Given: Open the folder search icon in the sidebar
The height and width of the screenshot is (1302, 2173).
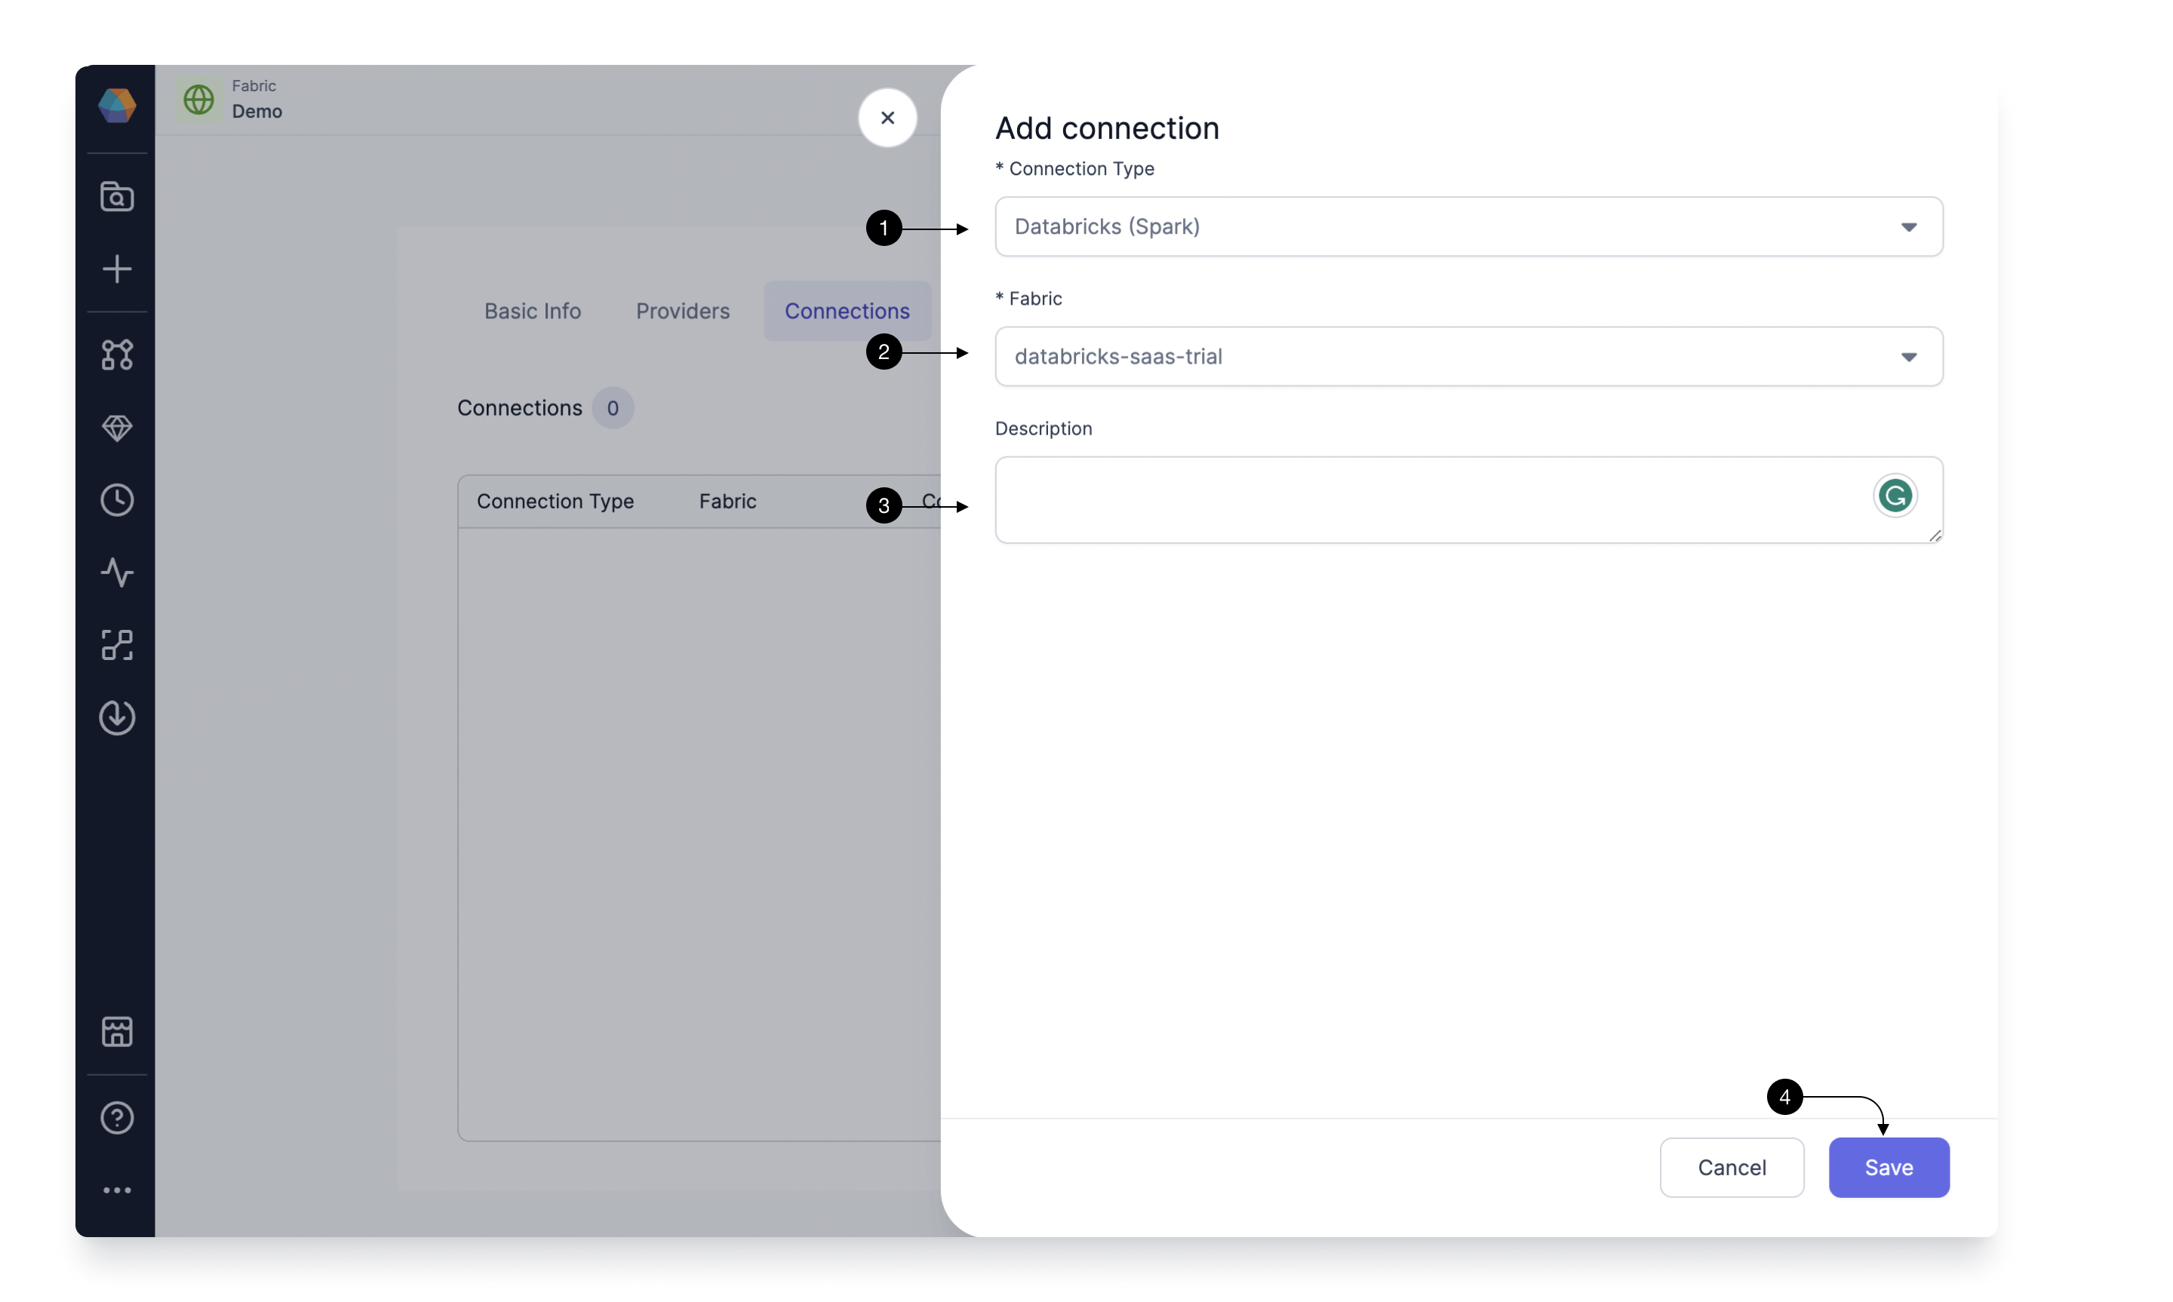Looking at the screenshot, I should coord(117,197).
